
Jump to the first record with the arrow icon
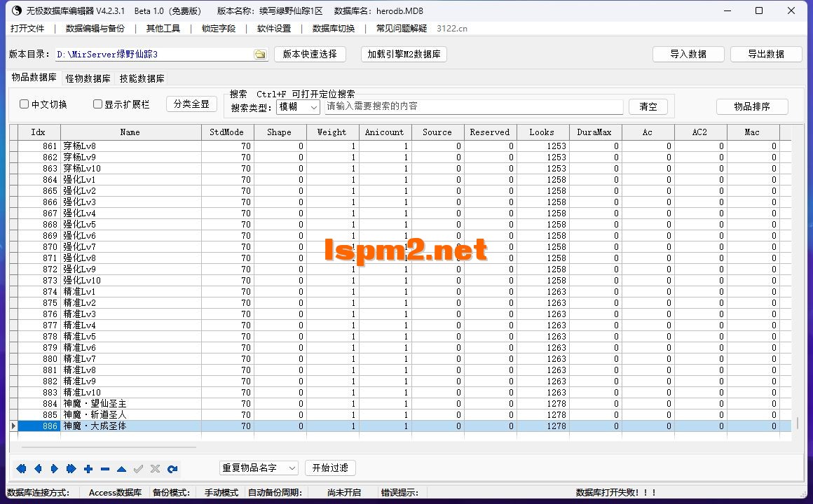tap(21, 469)
